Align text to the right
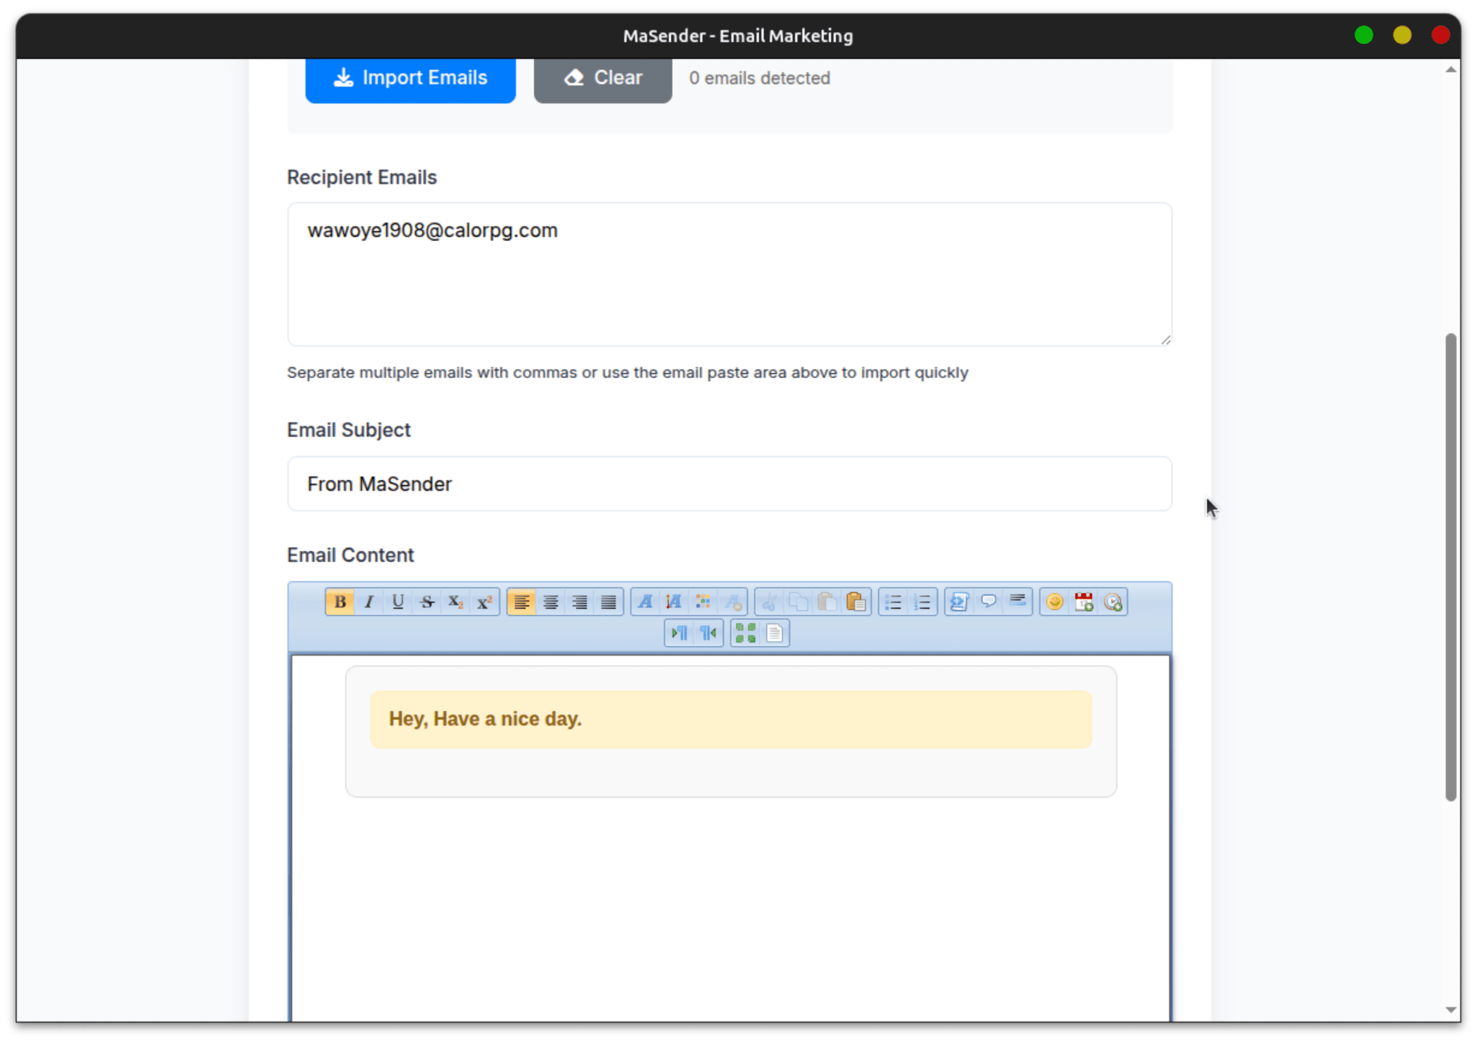 (x=579, y=602)
